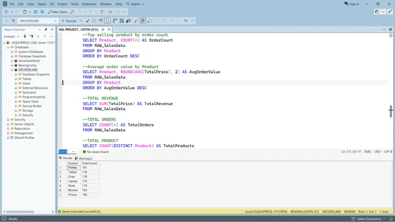This screenshot has height=222, width=395.
Task: Open the Extensions menu
Action: (89, 4)
